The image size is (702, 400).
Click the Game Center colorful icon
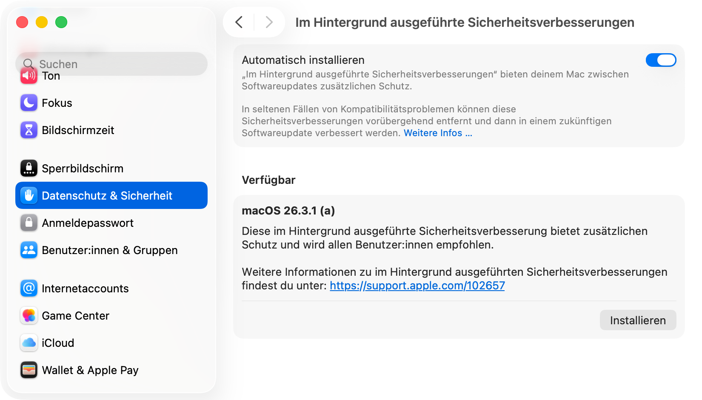[x=29, y=316]
